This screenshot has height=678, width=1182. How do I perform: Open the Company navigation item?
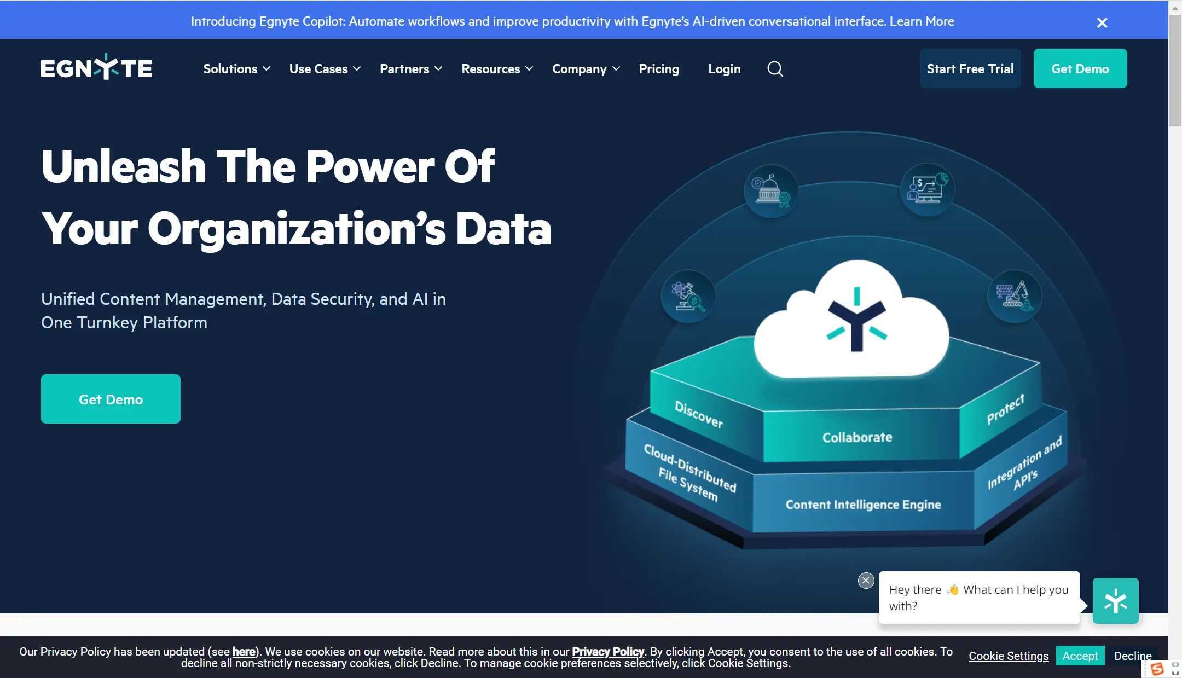(x=580, y=69)
